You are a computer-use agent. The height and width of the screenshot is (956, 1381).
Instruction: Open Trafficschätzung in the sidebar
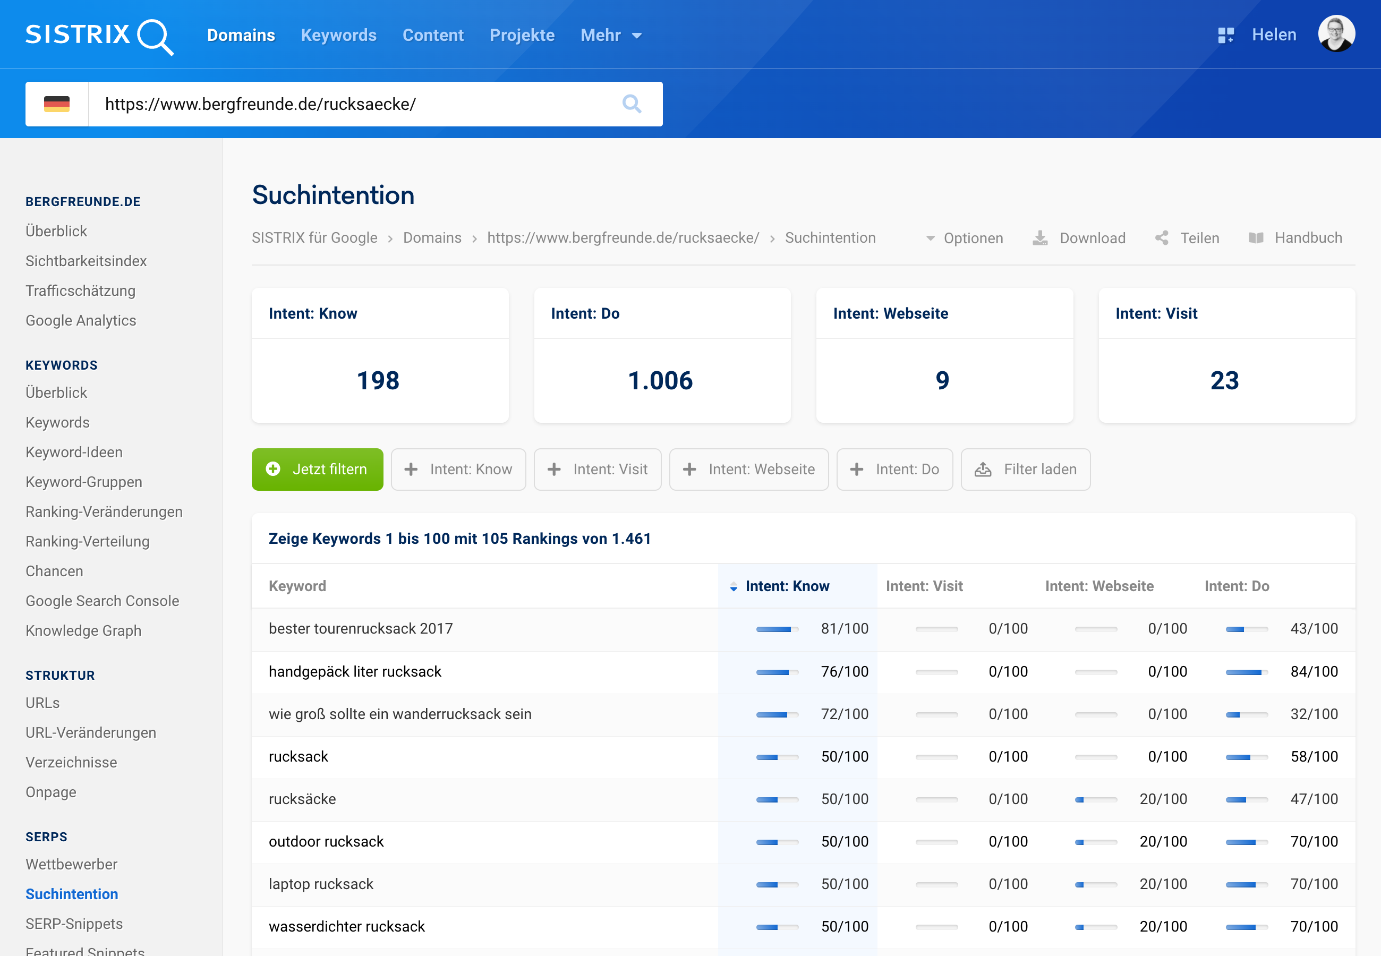81,291
